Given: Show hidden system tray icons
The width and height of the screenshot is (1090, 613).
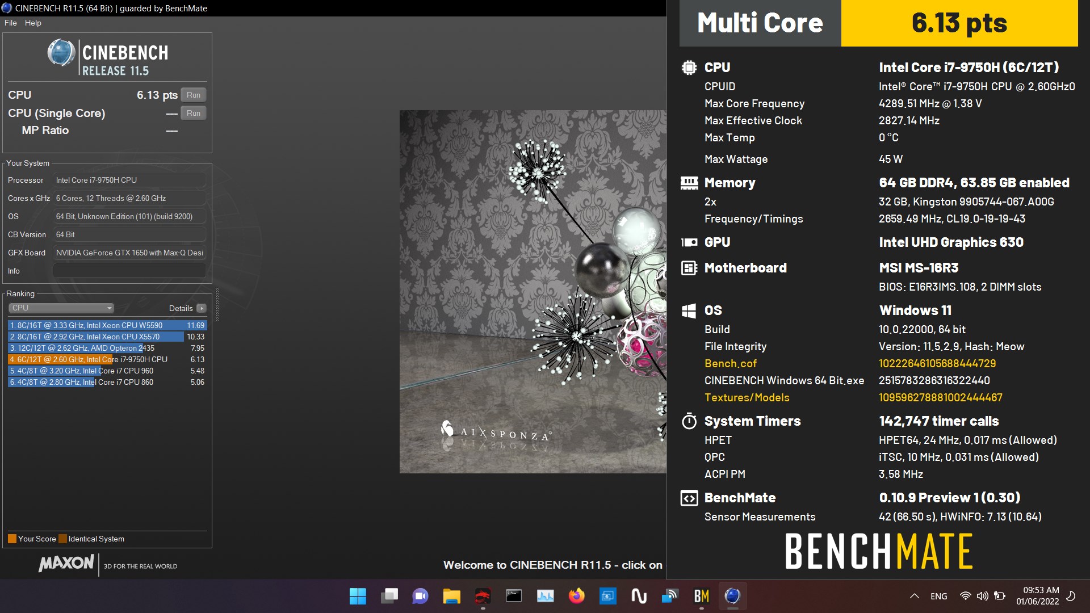Looking at the screenshot, I should (x=915, y=596).
